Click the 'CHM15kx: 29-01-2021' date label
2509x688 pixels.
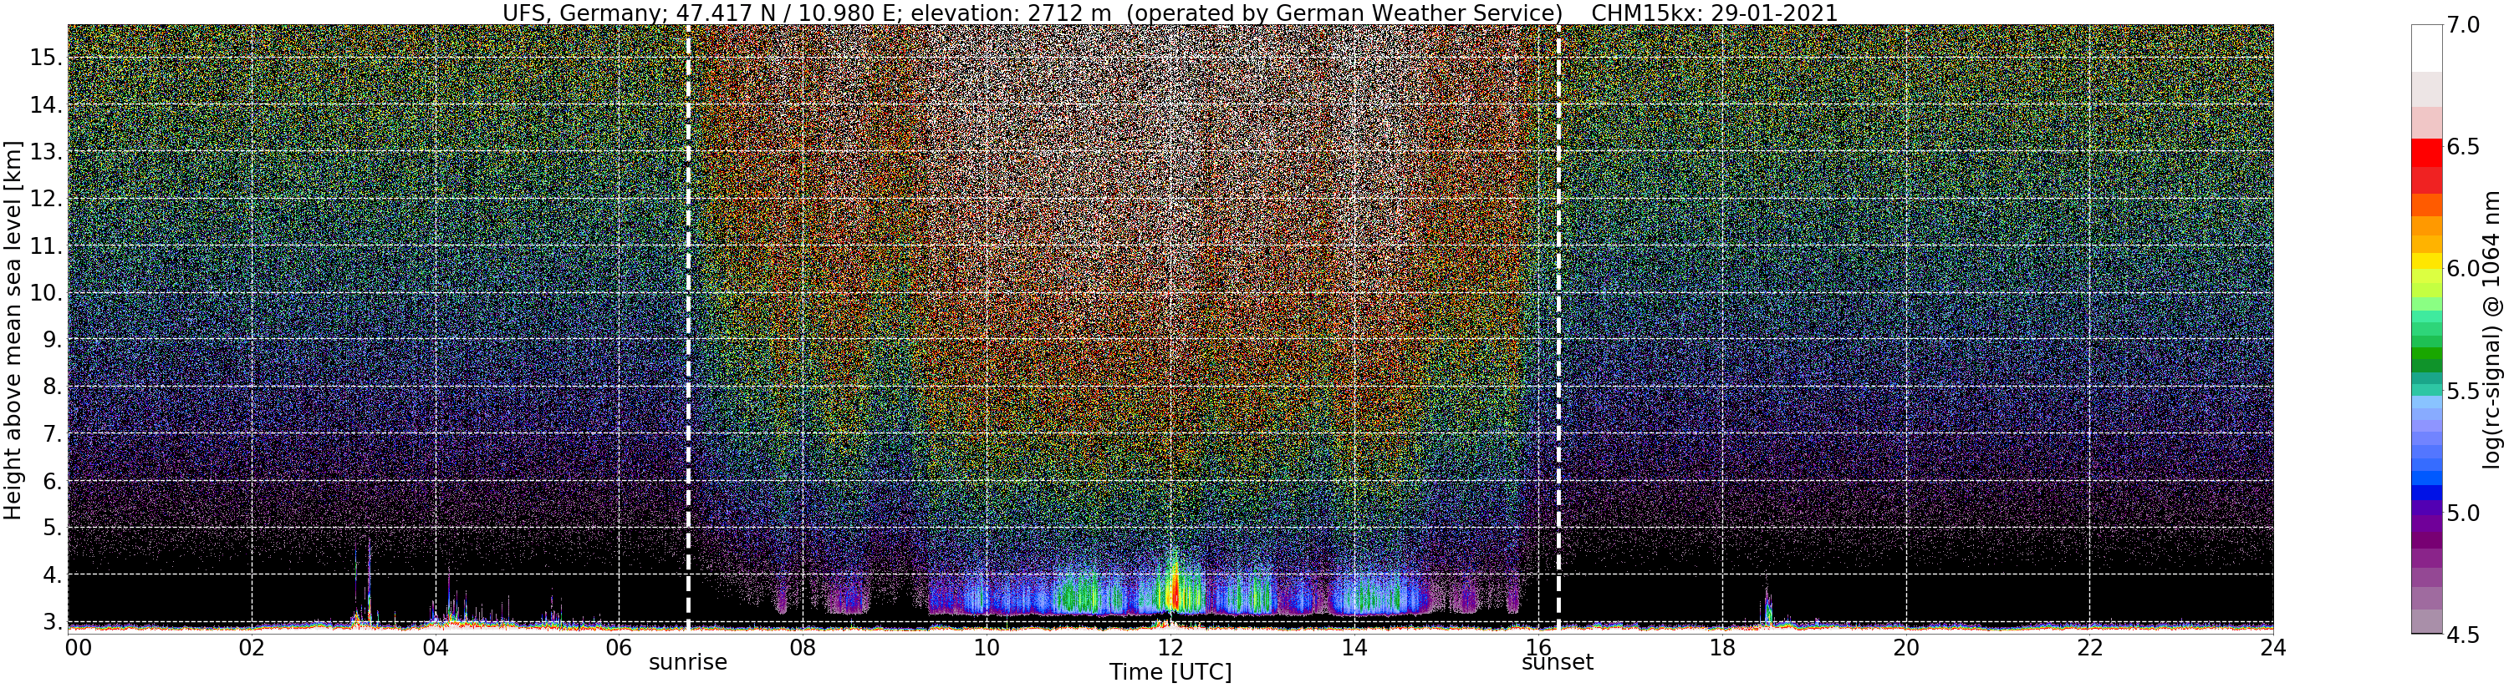pos(1713,13)
